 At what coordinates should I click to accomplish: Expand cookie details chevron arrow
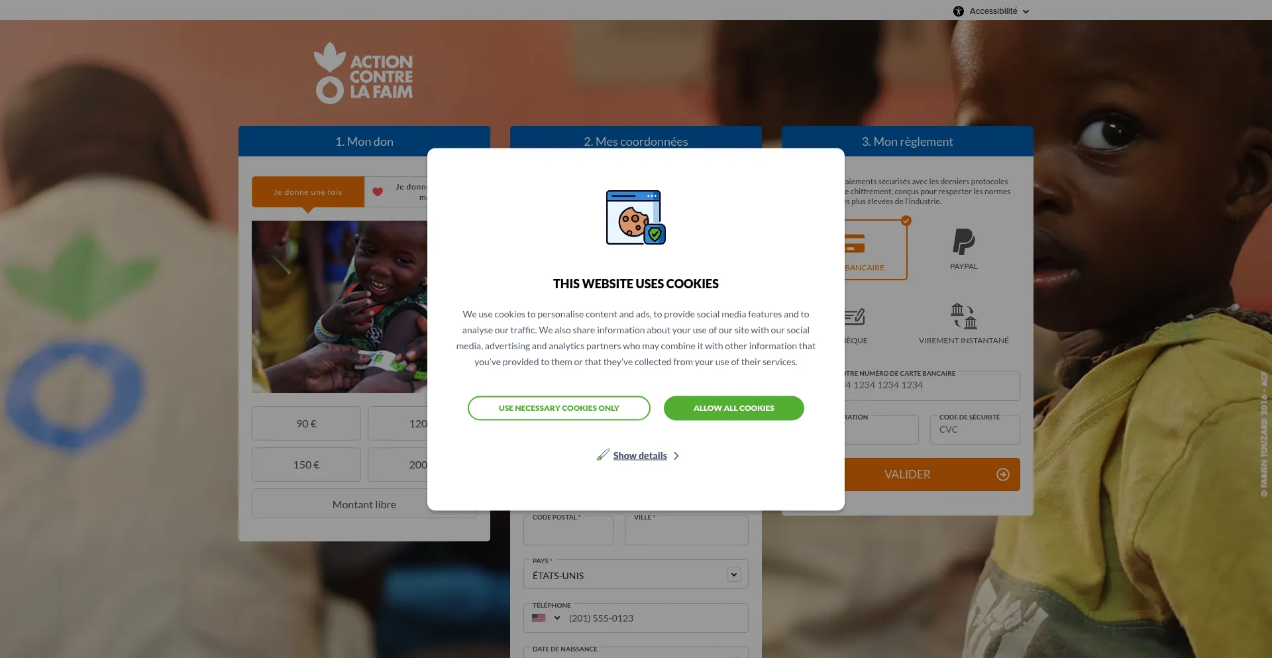tap(676, 456)
